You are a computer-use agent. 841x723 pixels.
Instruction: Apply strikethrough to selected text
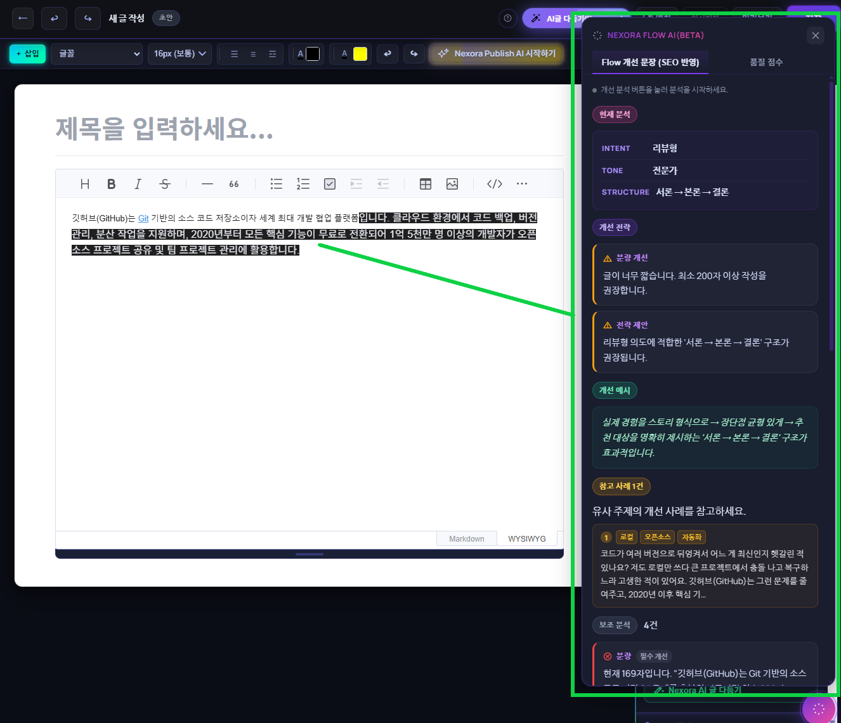coord(165,184)
